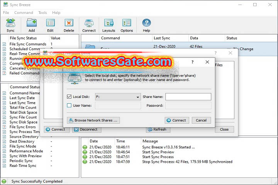
Task: Click the Add command toolbar icon
Action: point(32,25)
